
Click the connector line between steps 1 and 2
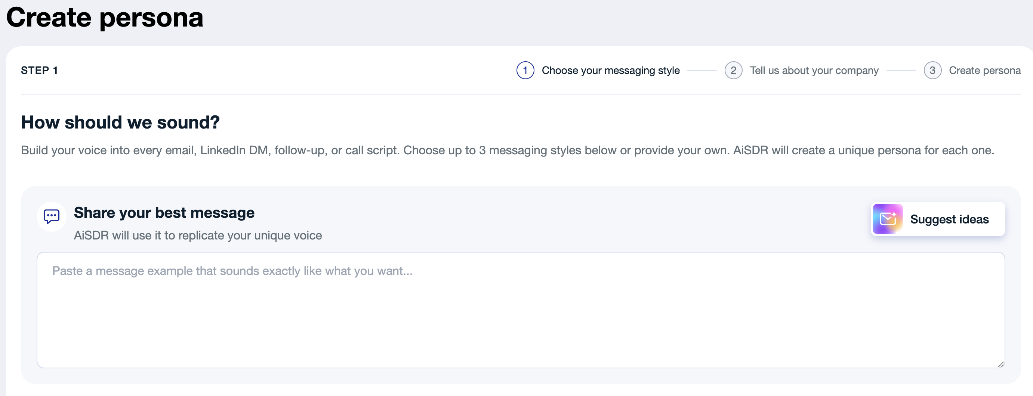click(x=702, y=71)
